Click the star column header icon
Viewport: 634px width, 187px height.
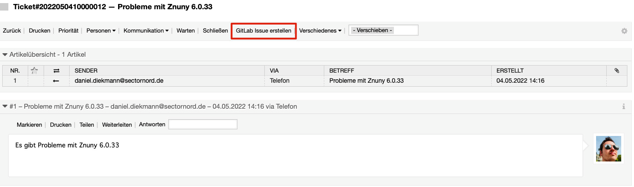pos(35,70)
